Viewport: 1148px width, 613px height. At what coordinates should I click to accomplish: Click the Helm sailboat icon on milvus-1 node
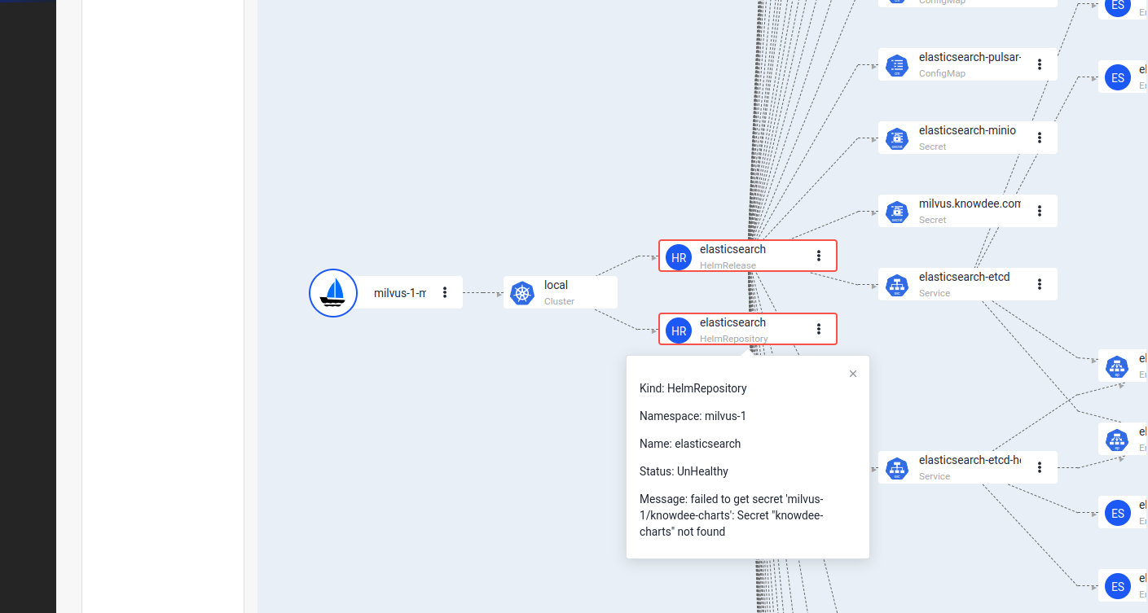click(333, 292)
